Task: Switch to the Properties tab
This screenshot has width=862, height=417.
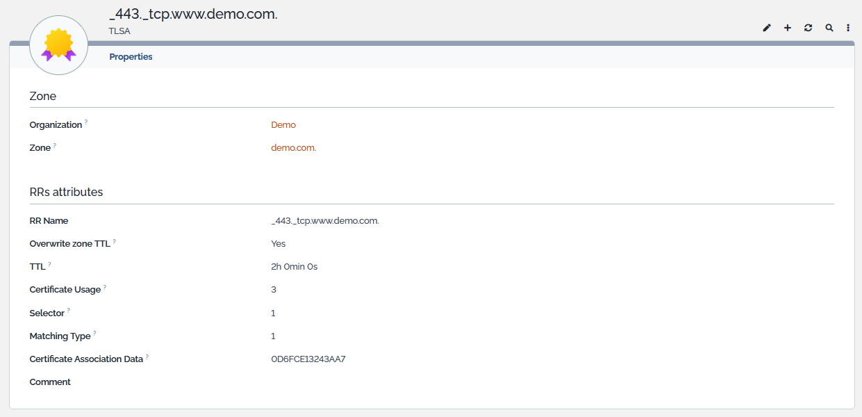Action: click(131, 57)
